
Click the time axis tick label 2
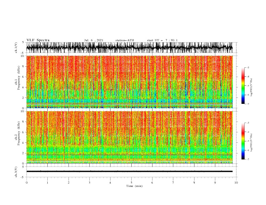69,183
